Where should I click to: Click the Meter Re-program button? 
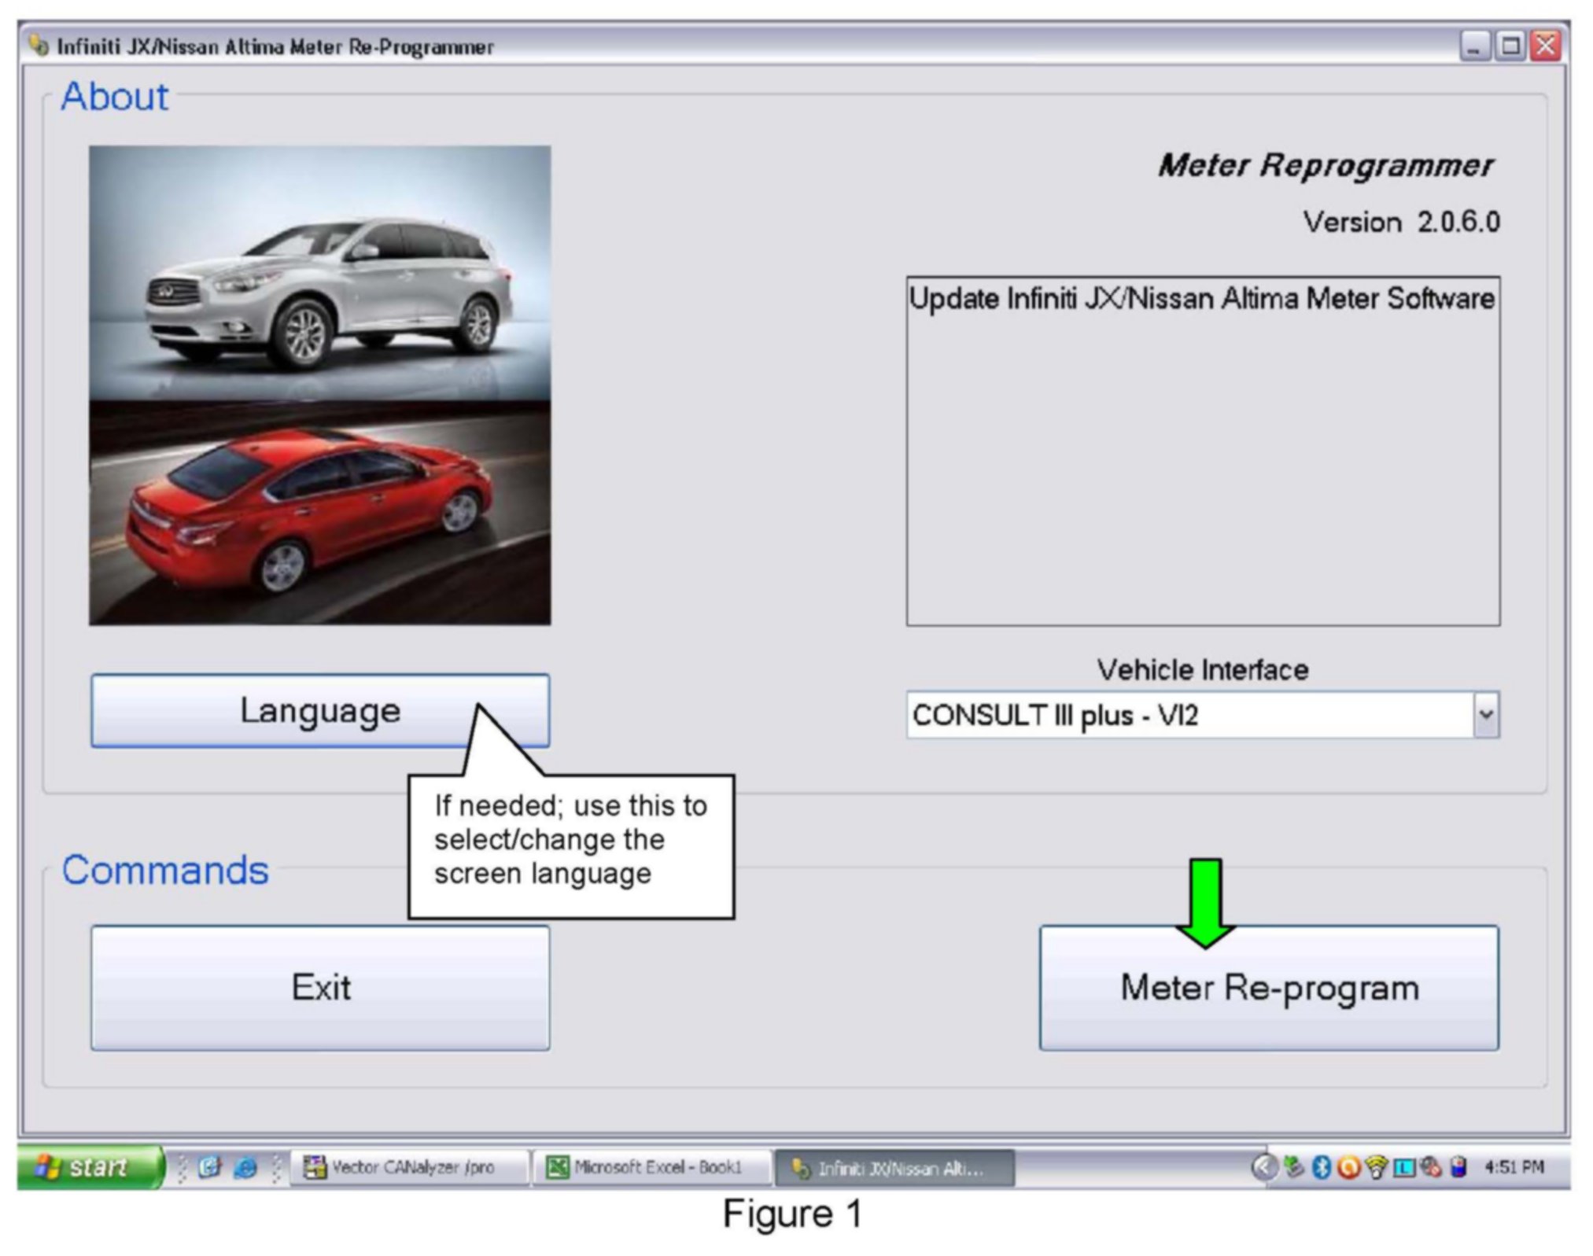pos(1268,988)
